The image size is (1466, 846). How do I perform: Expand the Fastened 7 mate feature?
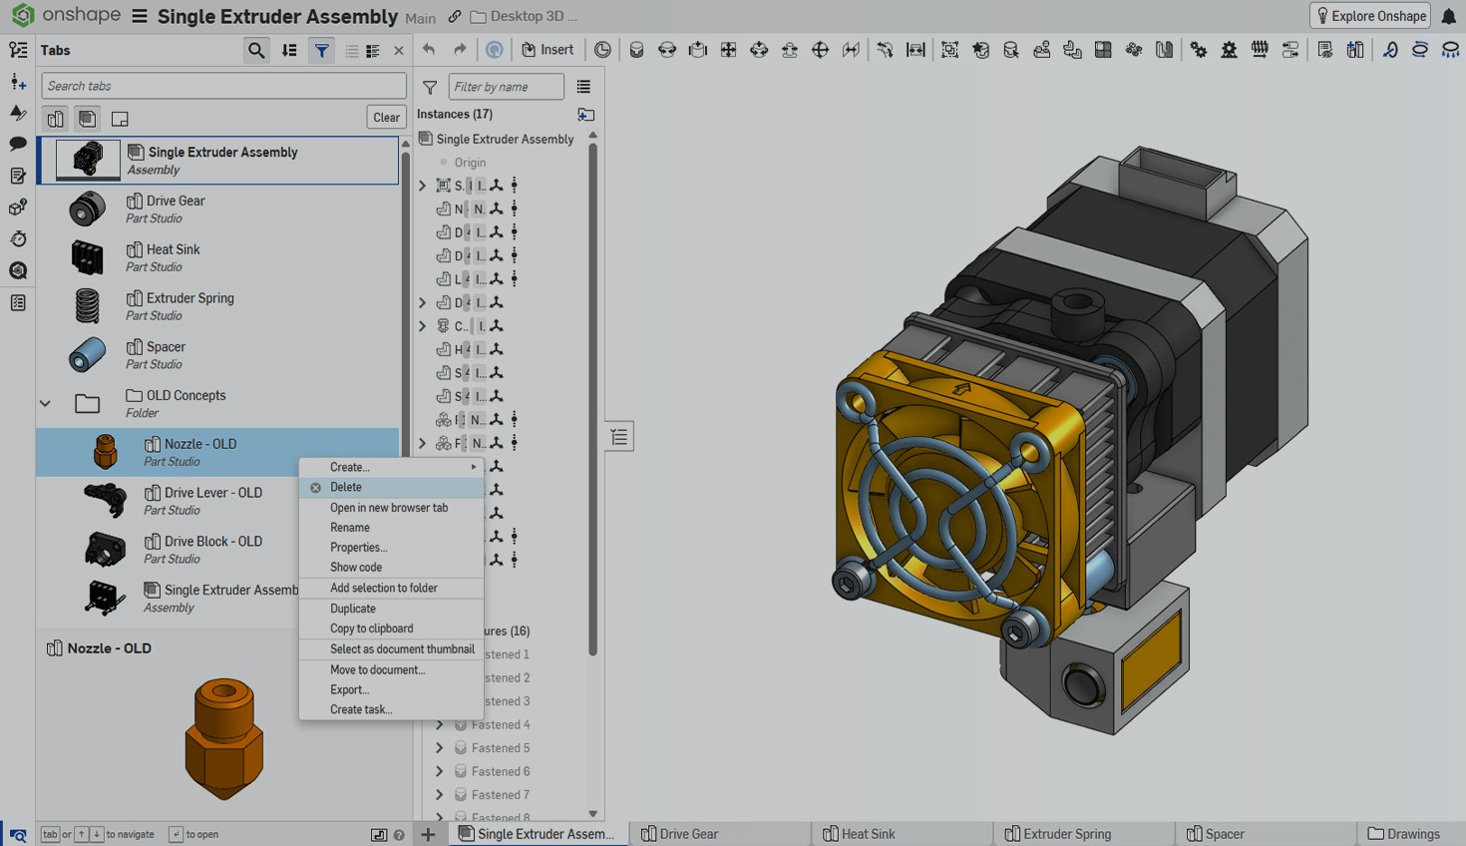(x=440, y=795)
